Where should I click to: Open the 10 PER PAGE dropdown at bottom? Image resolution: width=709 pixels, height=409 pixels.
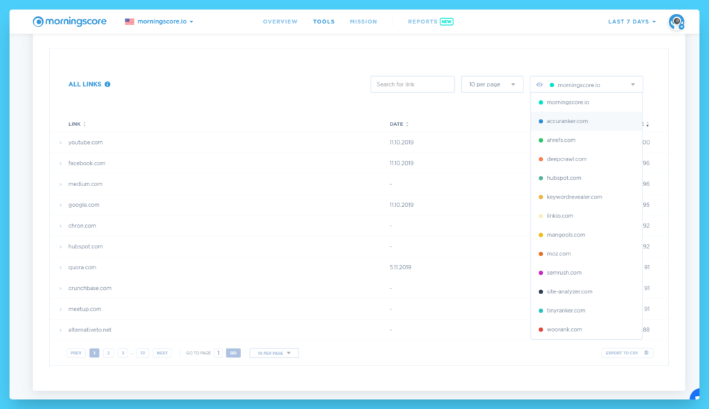(274, 353)
